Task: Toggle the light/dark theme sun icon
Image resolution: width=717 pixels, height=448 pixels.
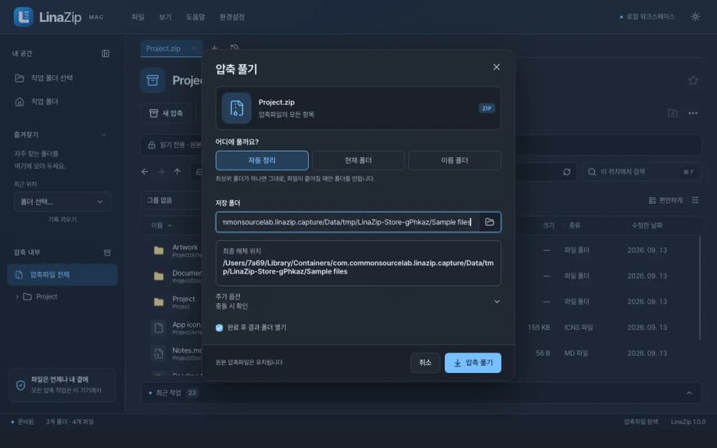Action: tap(695, 17)
